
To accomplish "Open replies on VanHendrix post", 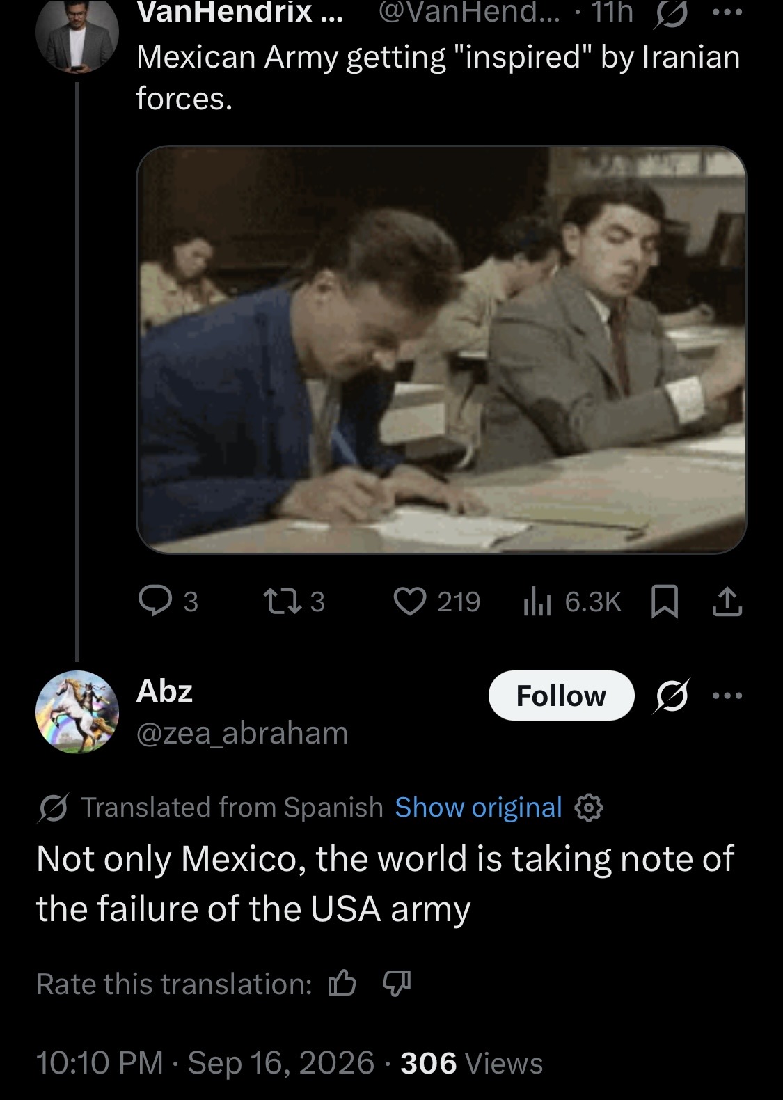I will [168, 602].
